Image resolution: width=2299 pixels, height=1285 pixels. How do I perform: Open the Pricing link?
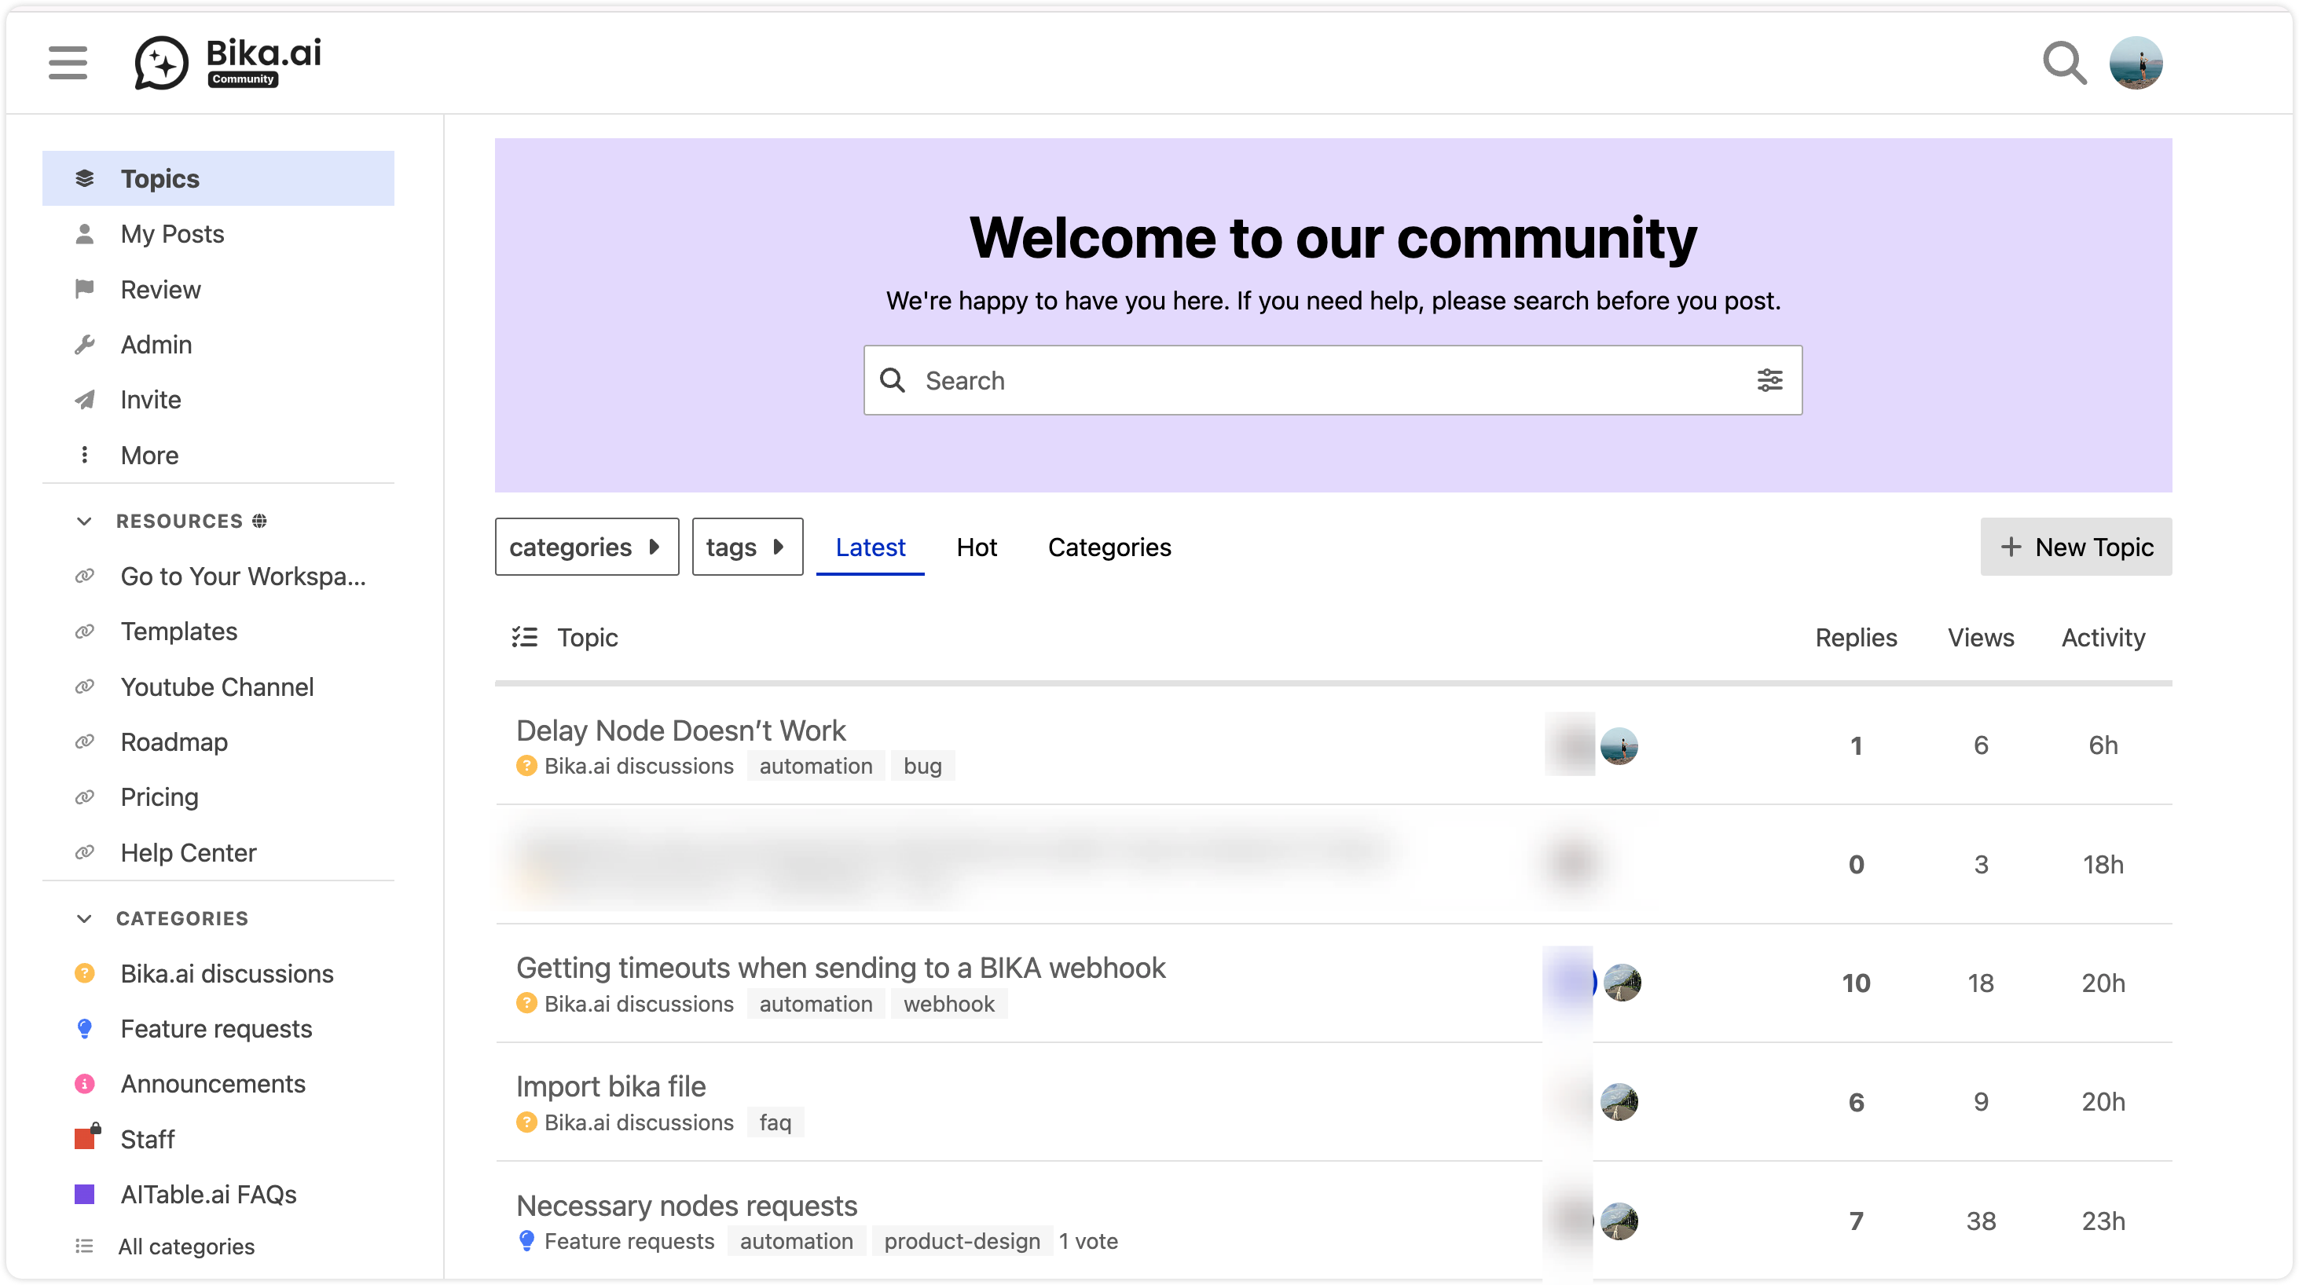(x=218, y=797)
